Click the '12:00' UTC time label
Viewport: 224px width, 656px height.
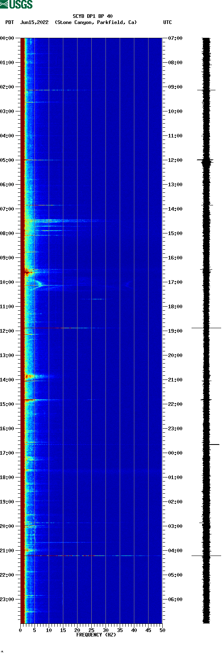(175, 160)
